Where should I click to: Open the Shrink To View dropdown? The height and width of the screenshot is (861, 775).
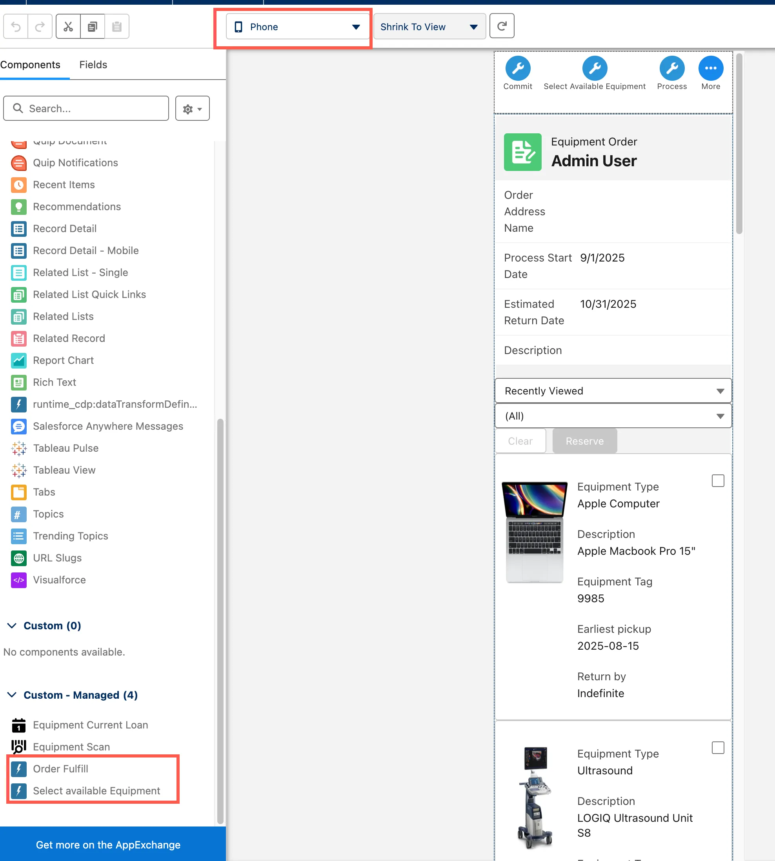429,27
